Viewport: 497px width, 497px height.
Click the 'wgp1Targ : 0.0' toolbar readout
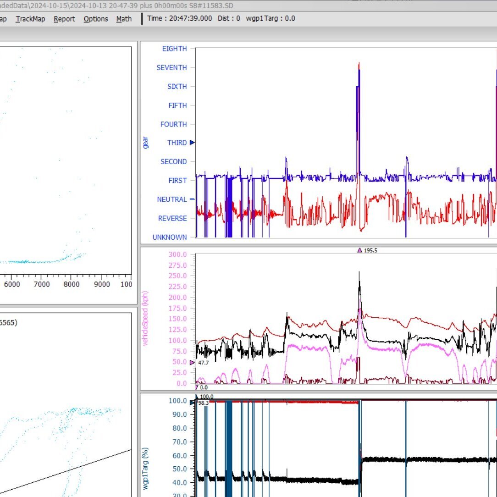pos(271,18)
